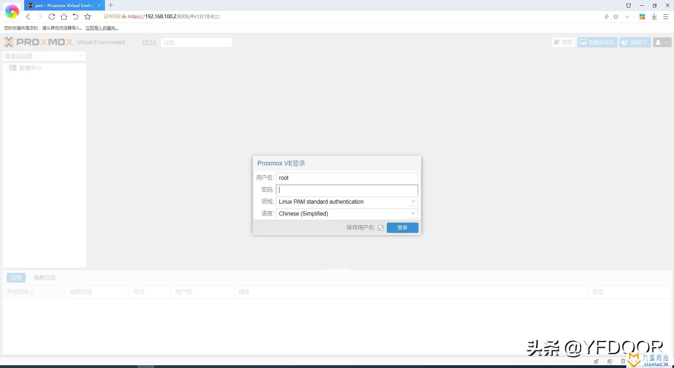Viewport: 674px width, 368px height.
Task: Open the browser hamburger menu
Action: click(x=666, y=17)
